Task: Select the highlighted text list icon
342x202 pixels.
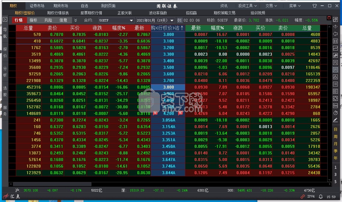Action: coord(335,70)
